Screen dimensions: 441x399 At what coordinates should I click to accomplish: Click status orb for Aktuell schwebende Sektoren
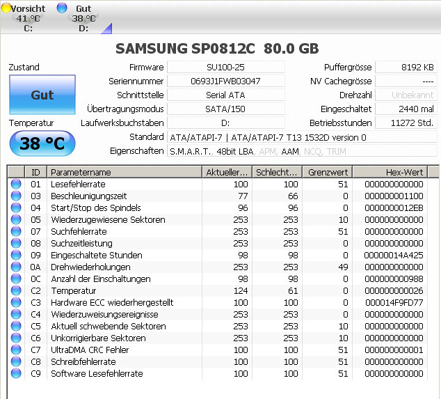pyautogui.click(x=16, y=326)
